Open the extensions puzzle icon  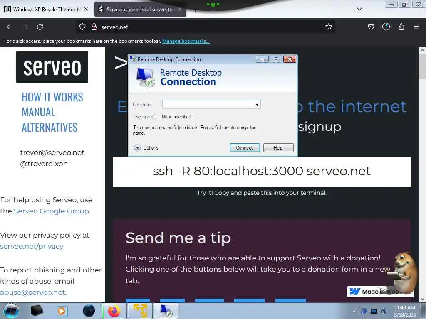click(401, 27)
